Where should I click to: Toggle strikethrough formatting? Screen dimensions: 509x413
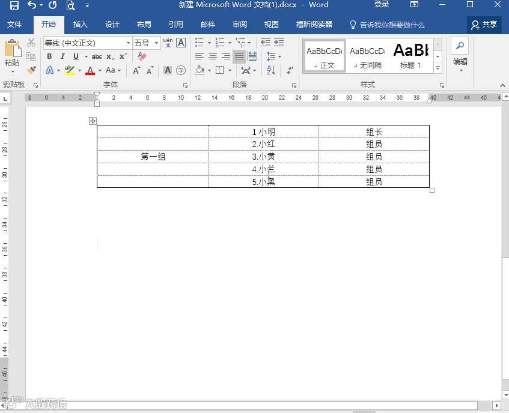(x=96, y=57)
